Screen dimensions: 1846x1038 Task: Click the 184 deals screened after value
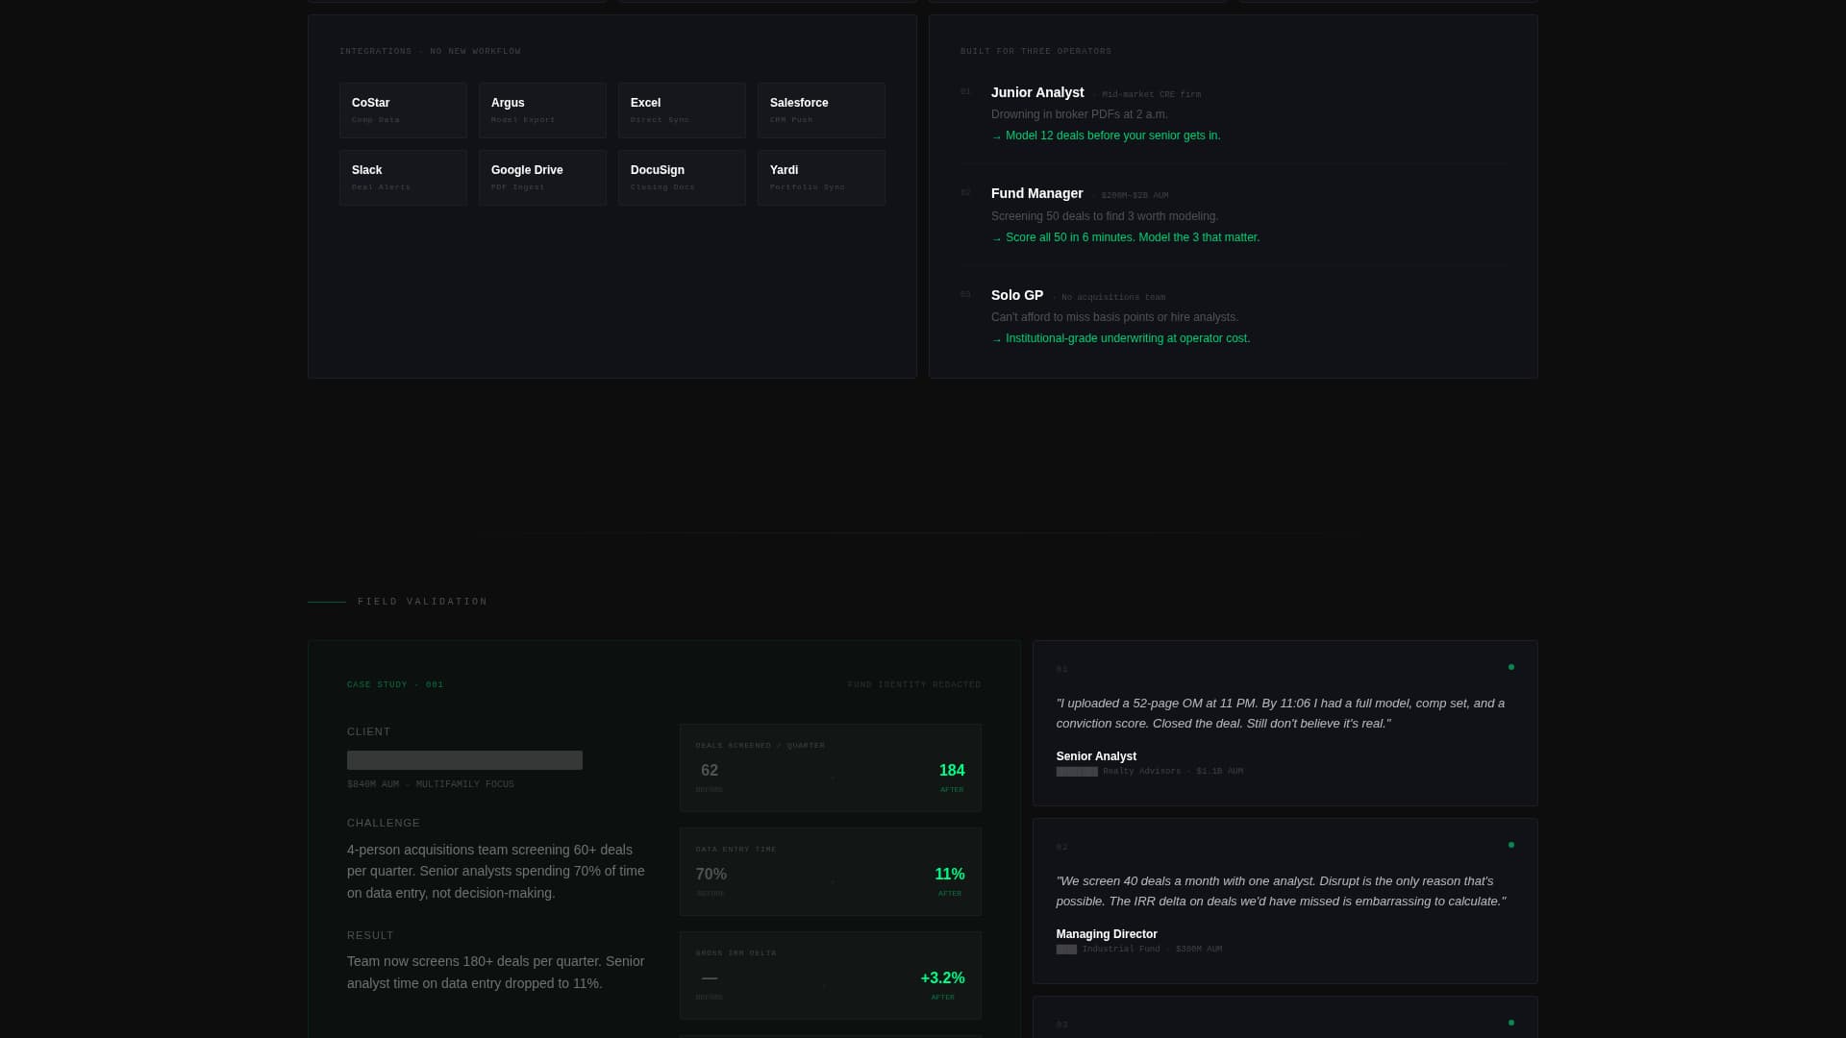point(952,771)
